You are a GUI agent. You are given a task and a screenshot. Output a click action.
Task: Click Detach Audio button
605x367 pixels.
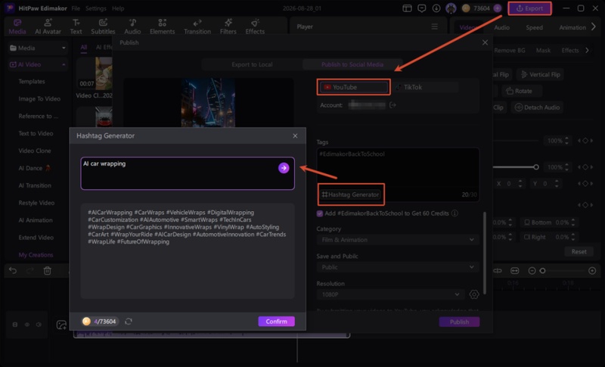(537, 107)
